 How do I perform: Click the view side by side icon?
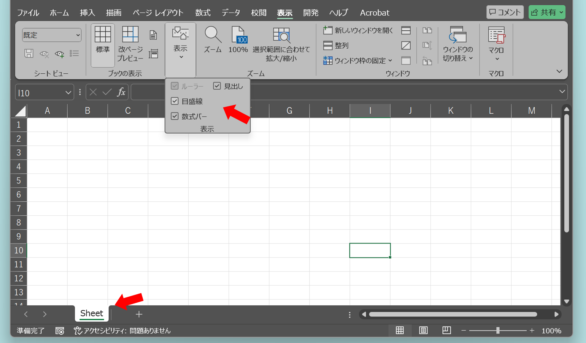(427, 30)
